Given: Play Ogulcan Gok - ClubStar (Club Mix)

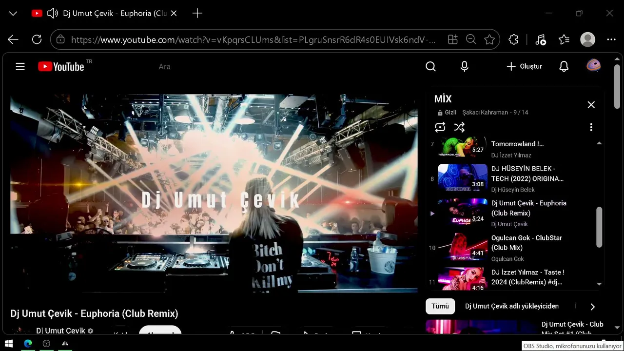Looking at the screenshot, I should [526, 243].
